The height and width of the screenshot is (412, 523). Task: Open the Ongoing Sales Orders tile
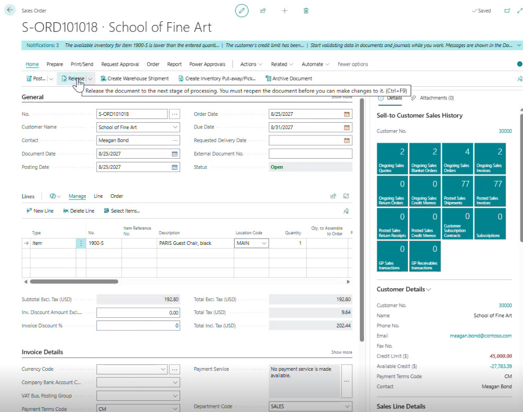coord(457,159)
